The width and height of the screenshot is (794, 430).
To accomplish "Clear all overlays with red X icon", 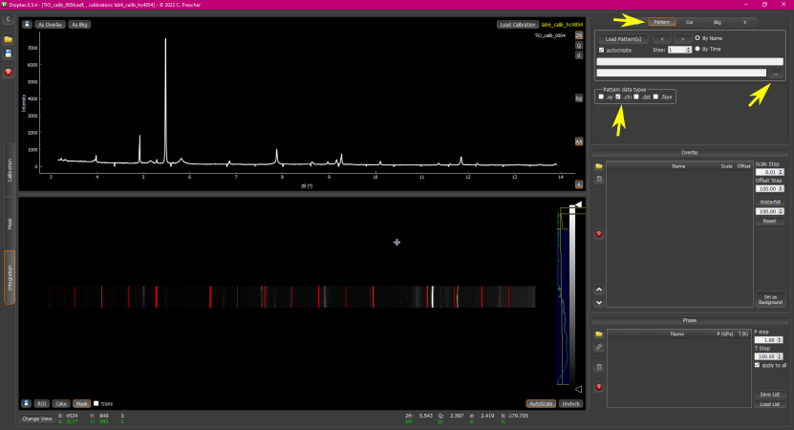I will pos(598,234).
